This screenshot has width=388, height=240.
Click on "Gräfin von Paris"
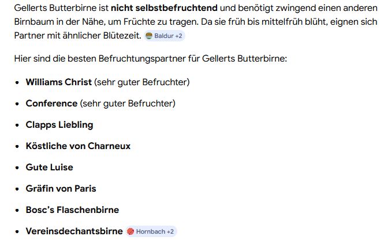tap(61, 188)
